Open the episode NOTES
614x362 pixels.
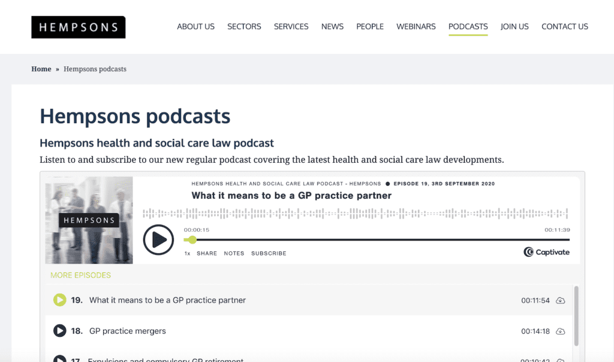pos(234,253)
